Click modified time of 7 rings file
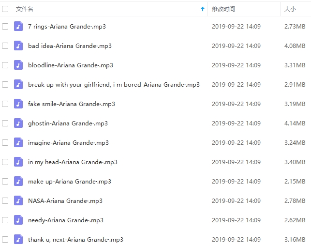This screenshot has height=246, width=311. [236, 27]
